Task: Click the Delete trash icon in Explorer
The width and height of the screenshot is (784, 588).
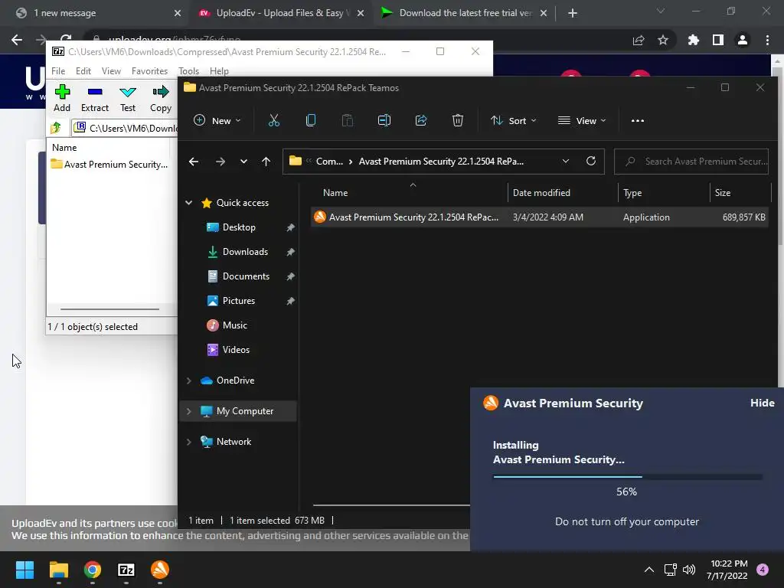Action: pyautogui.click(x=458, y=120)
